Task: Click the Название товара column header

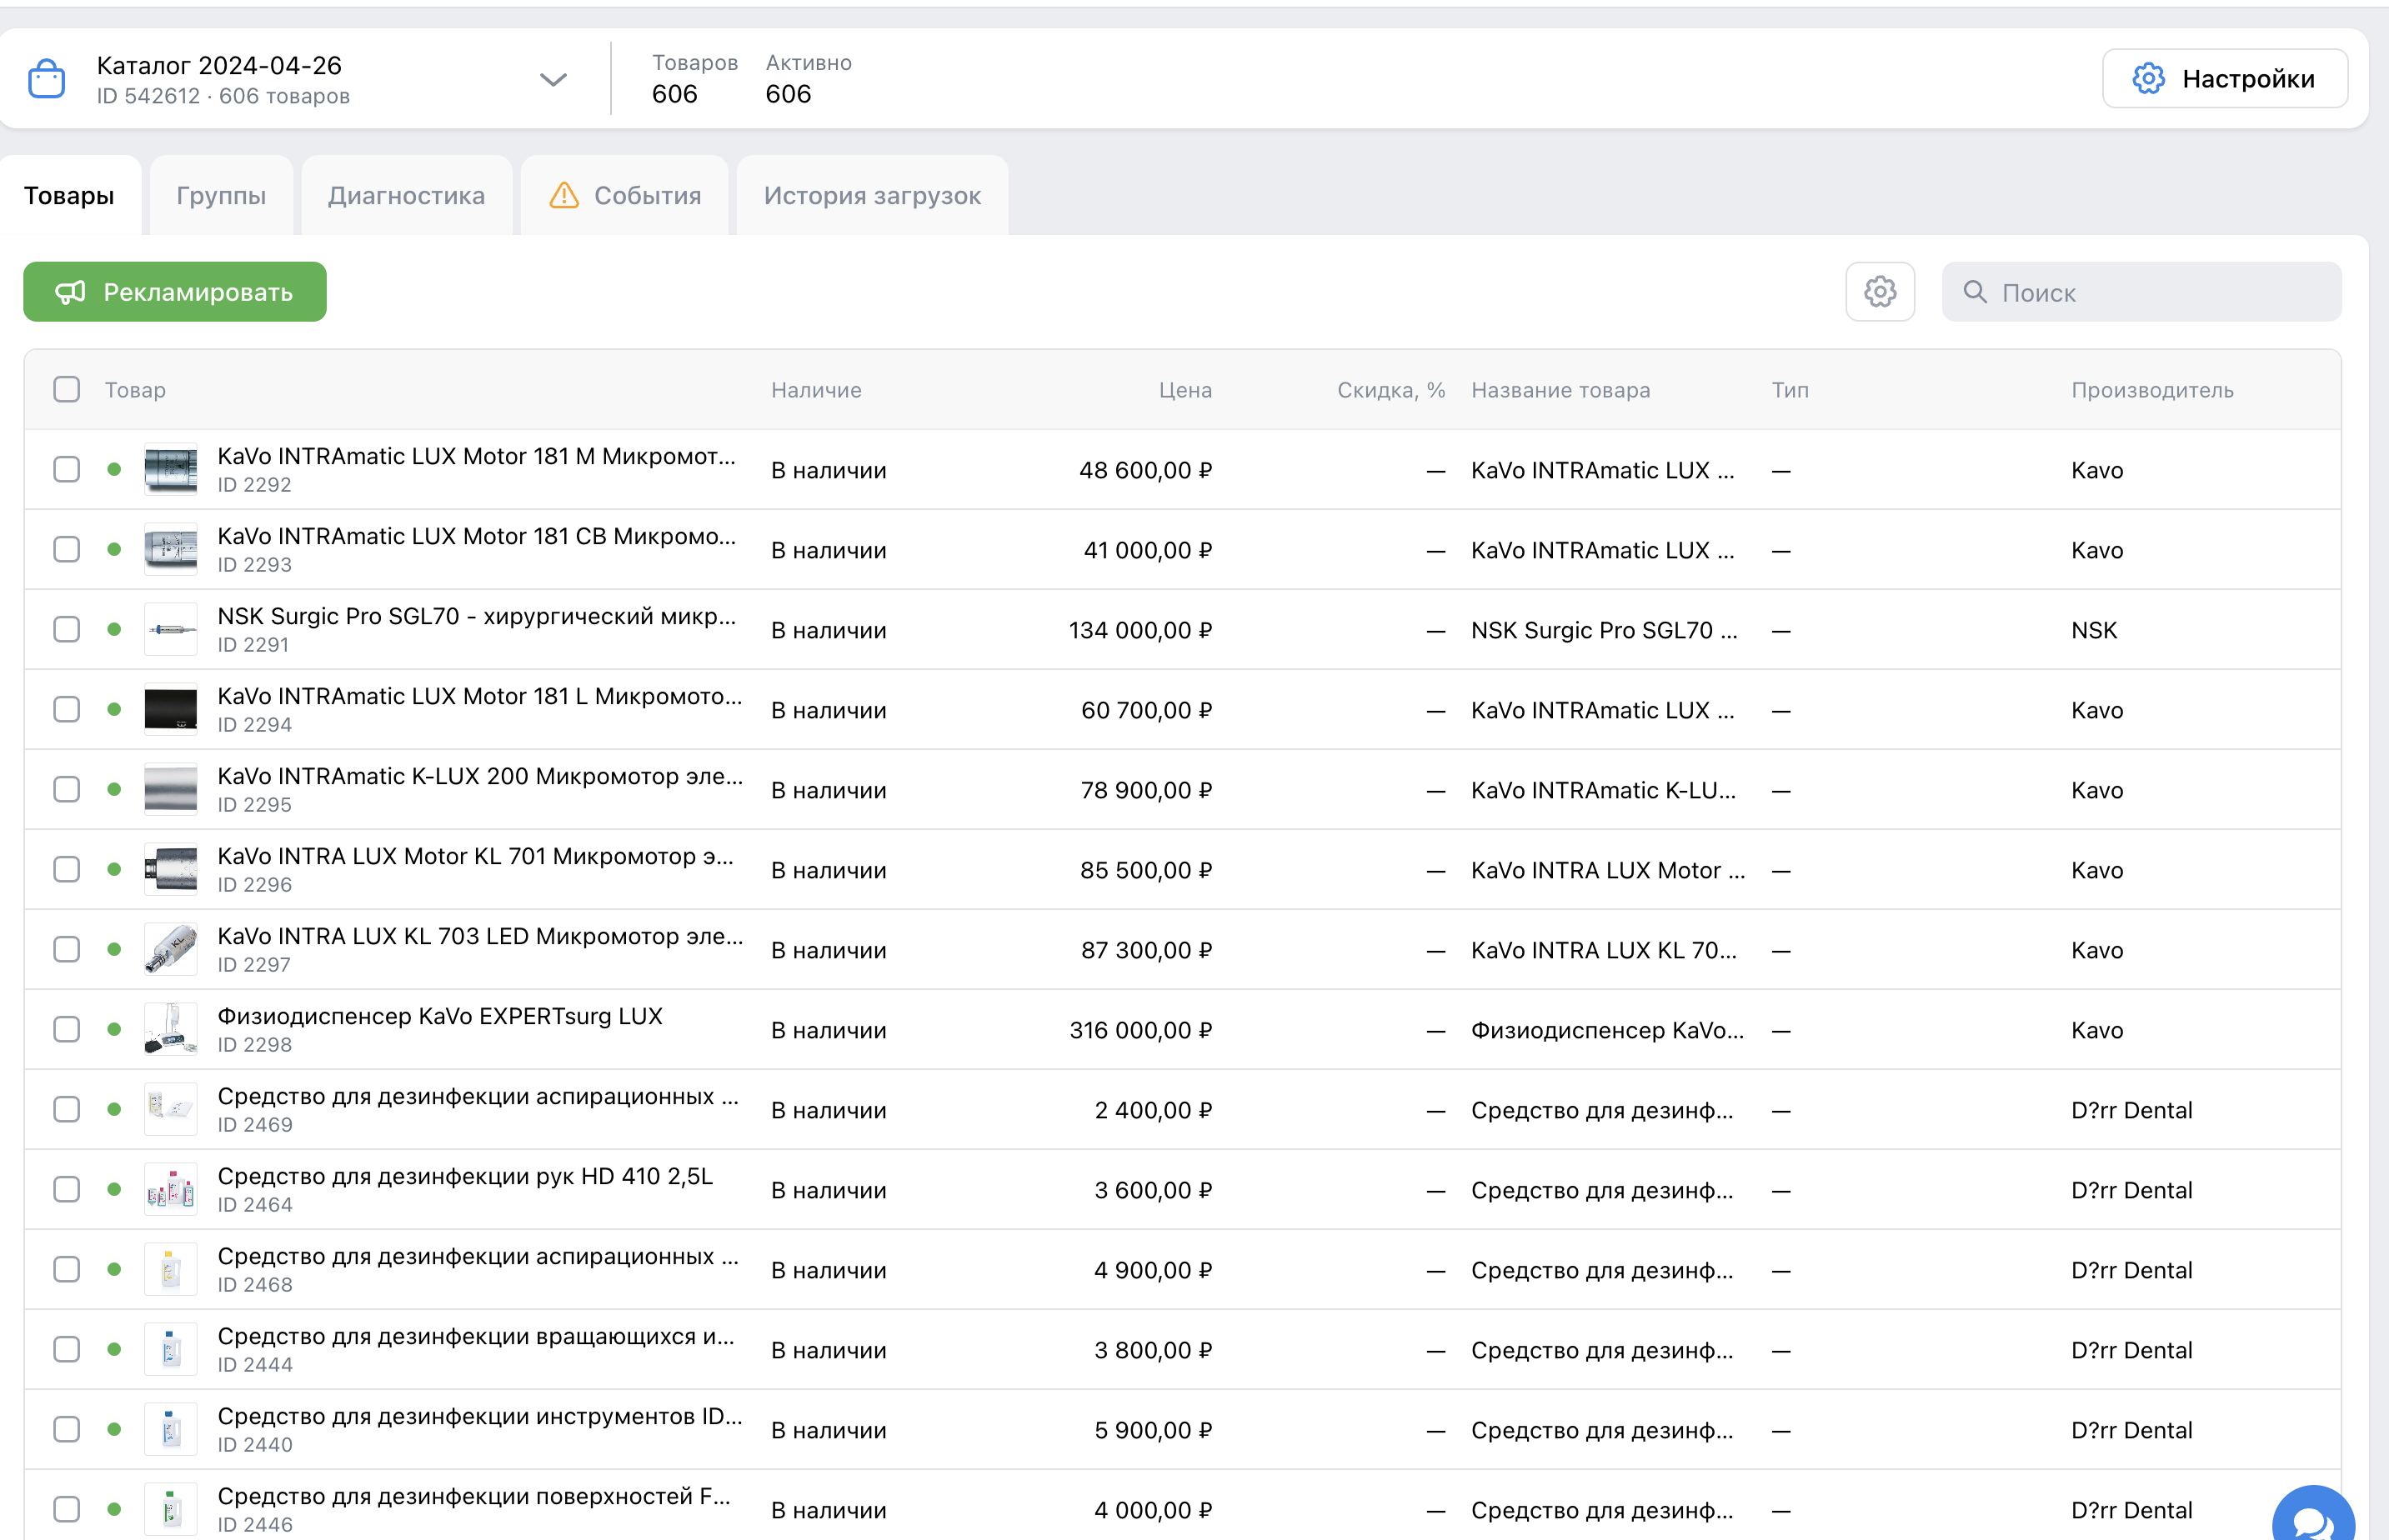Action: (1560, 390)
